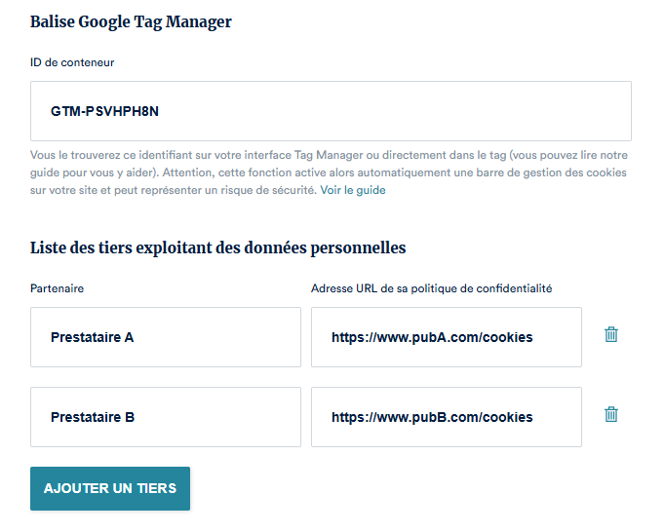Click the https://www.pubA.com/cookies text
This screenshot has width=664, height=532.
(x=432, y=337)
